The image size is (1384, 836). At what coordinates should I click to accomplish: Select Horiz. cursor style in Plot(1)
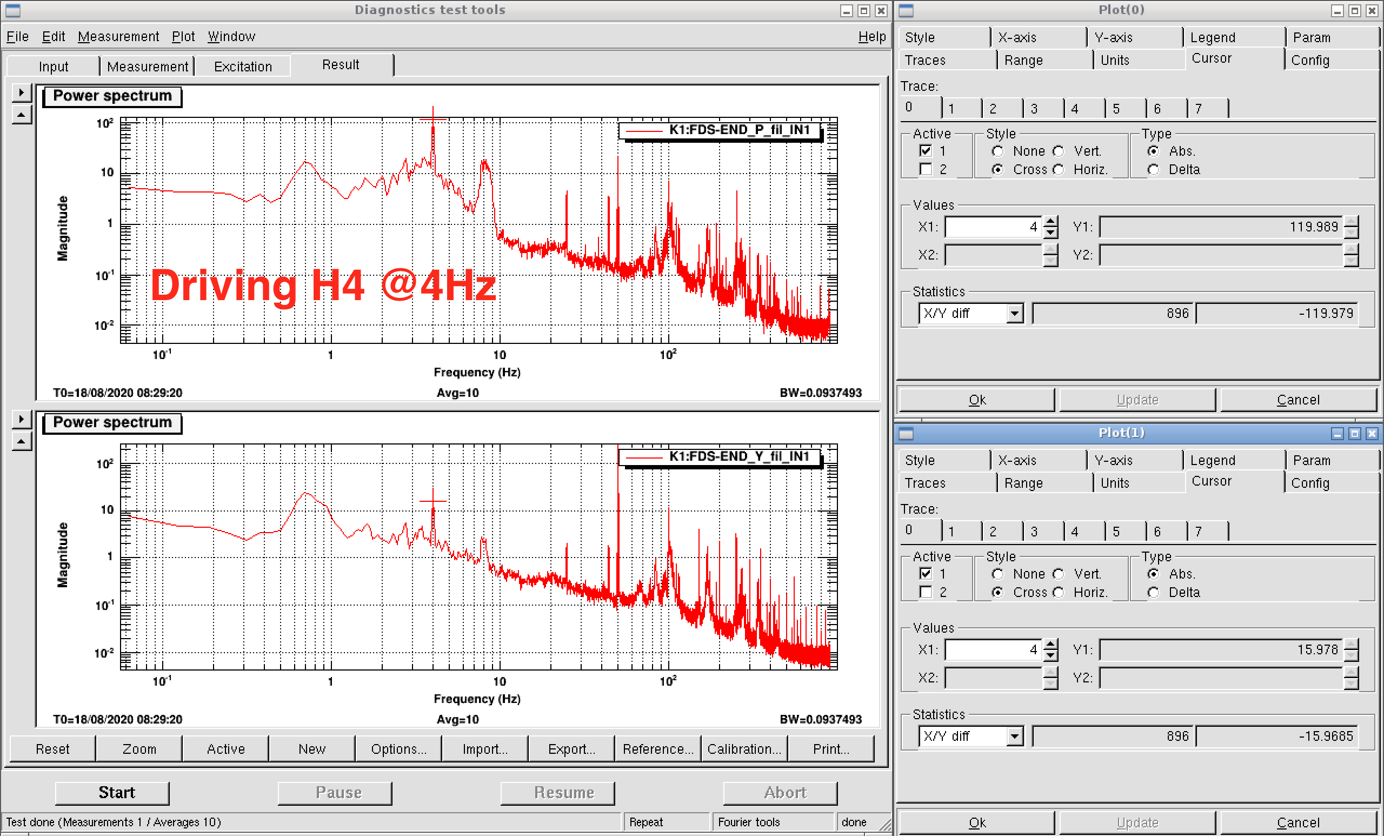point(1058,593)
